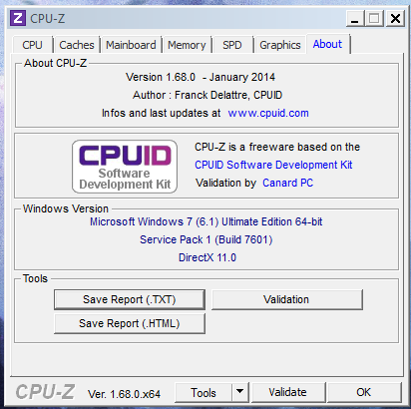Click the CPU-Z title bar icon
This screenshot has height=409, width=411.
pos(18,18)
